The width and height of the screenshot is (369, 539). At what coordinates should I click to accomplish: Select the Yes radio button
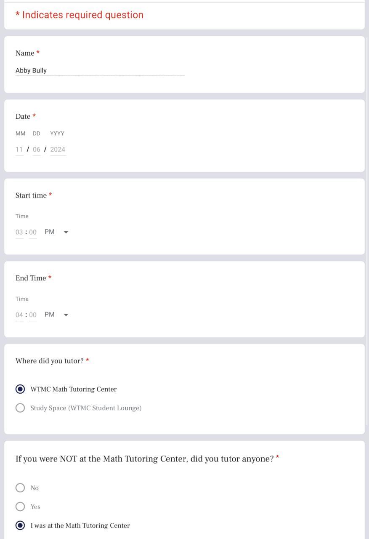(x=20, y=507)
